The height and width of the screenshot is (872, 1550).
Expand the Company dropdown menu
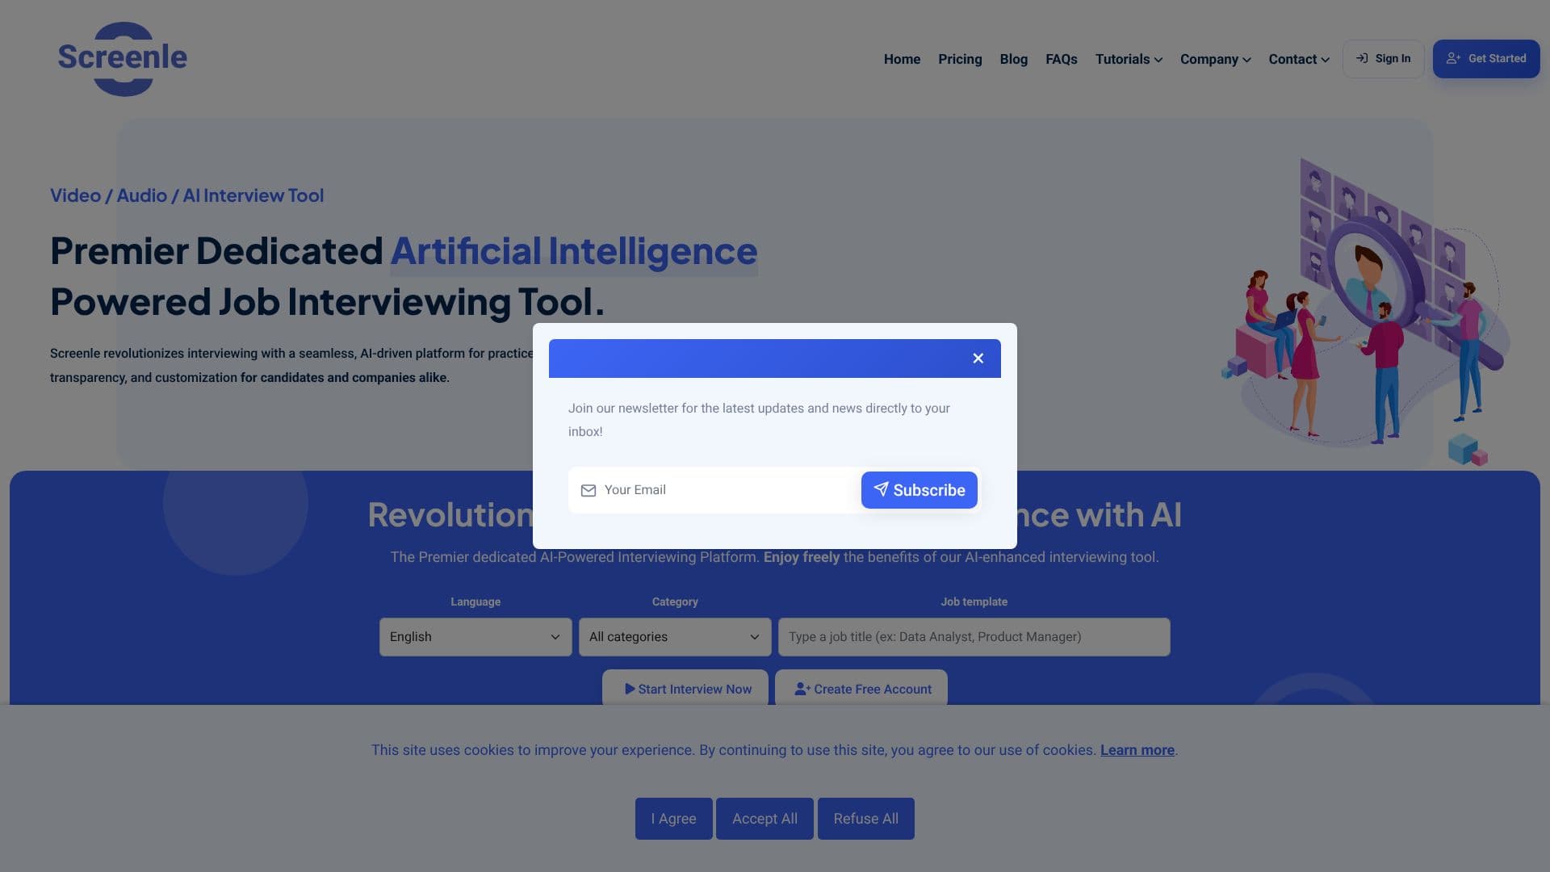pyautogui.click(x=1215, y=59)
